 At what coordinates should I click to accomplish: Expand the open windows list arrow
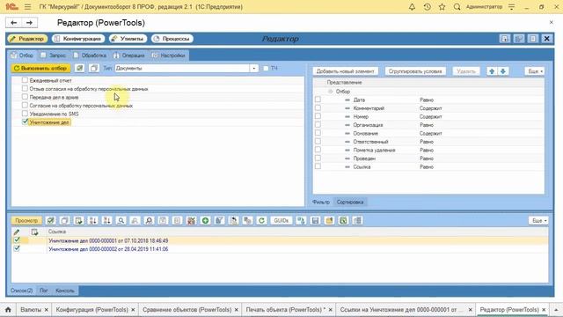pyautogui.click(x=556, y=309)
